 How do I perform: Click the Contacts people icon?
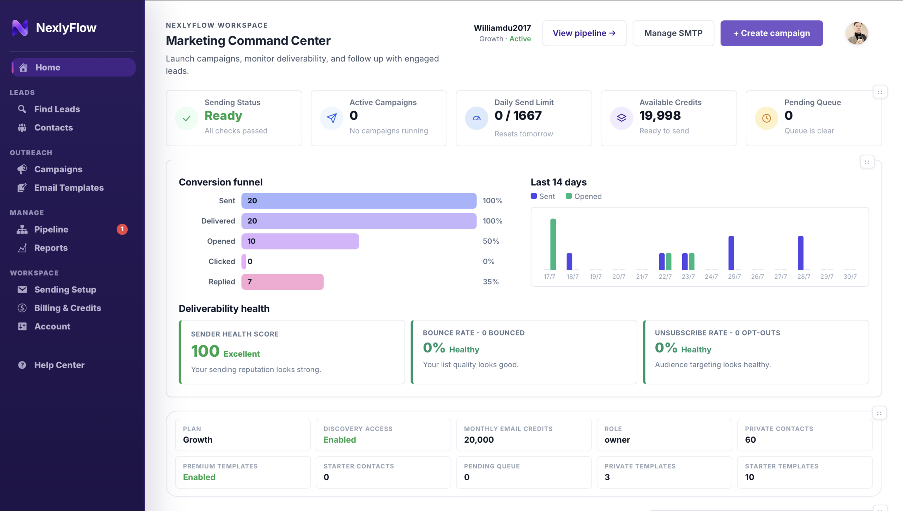(22, 128)
